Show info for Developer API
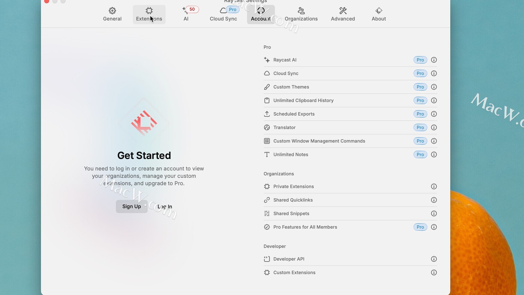 [x=434, y=259]
